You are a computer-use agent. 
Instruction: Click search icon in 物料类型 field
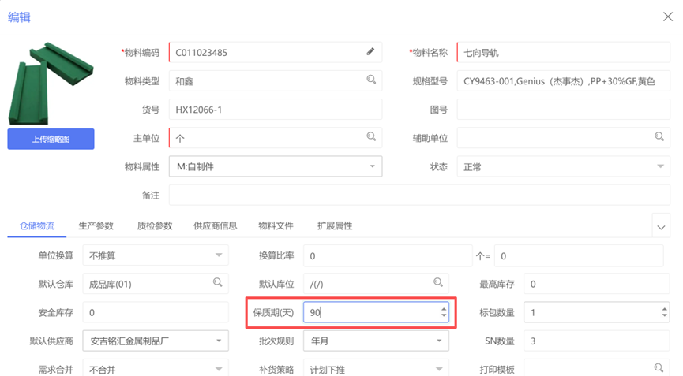pyautogui.click(x=371, y=80)
